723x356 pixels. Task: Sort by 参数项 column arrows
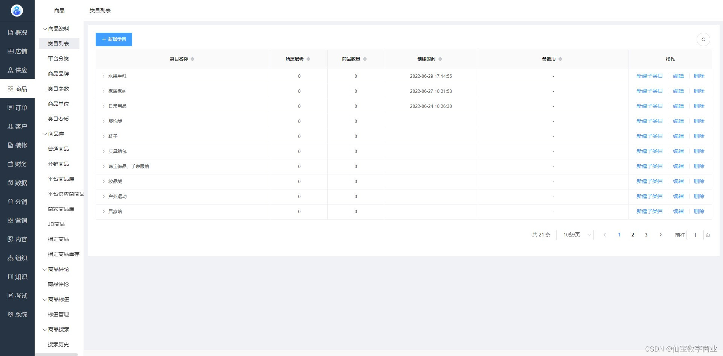(x=560, y=59)
